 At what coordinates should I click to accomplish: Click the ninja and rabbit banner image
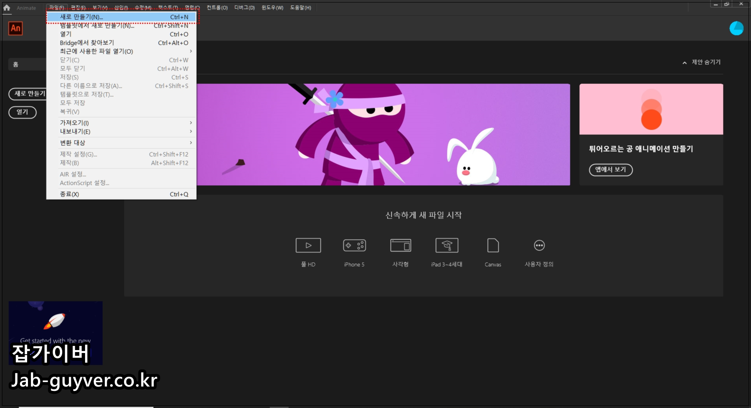pos(383,134)
